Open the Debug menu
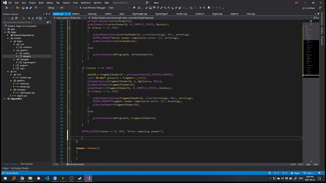 [50, 3]
